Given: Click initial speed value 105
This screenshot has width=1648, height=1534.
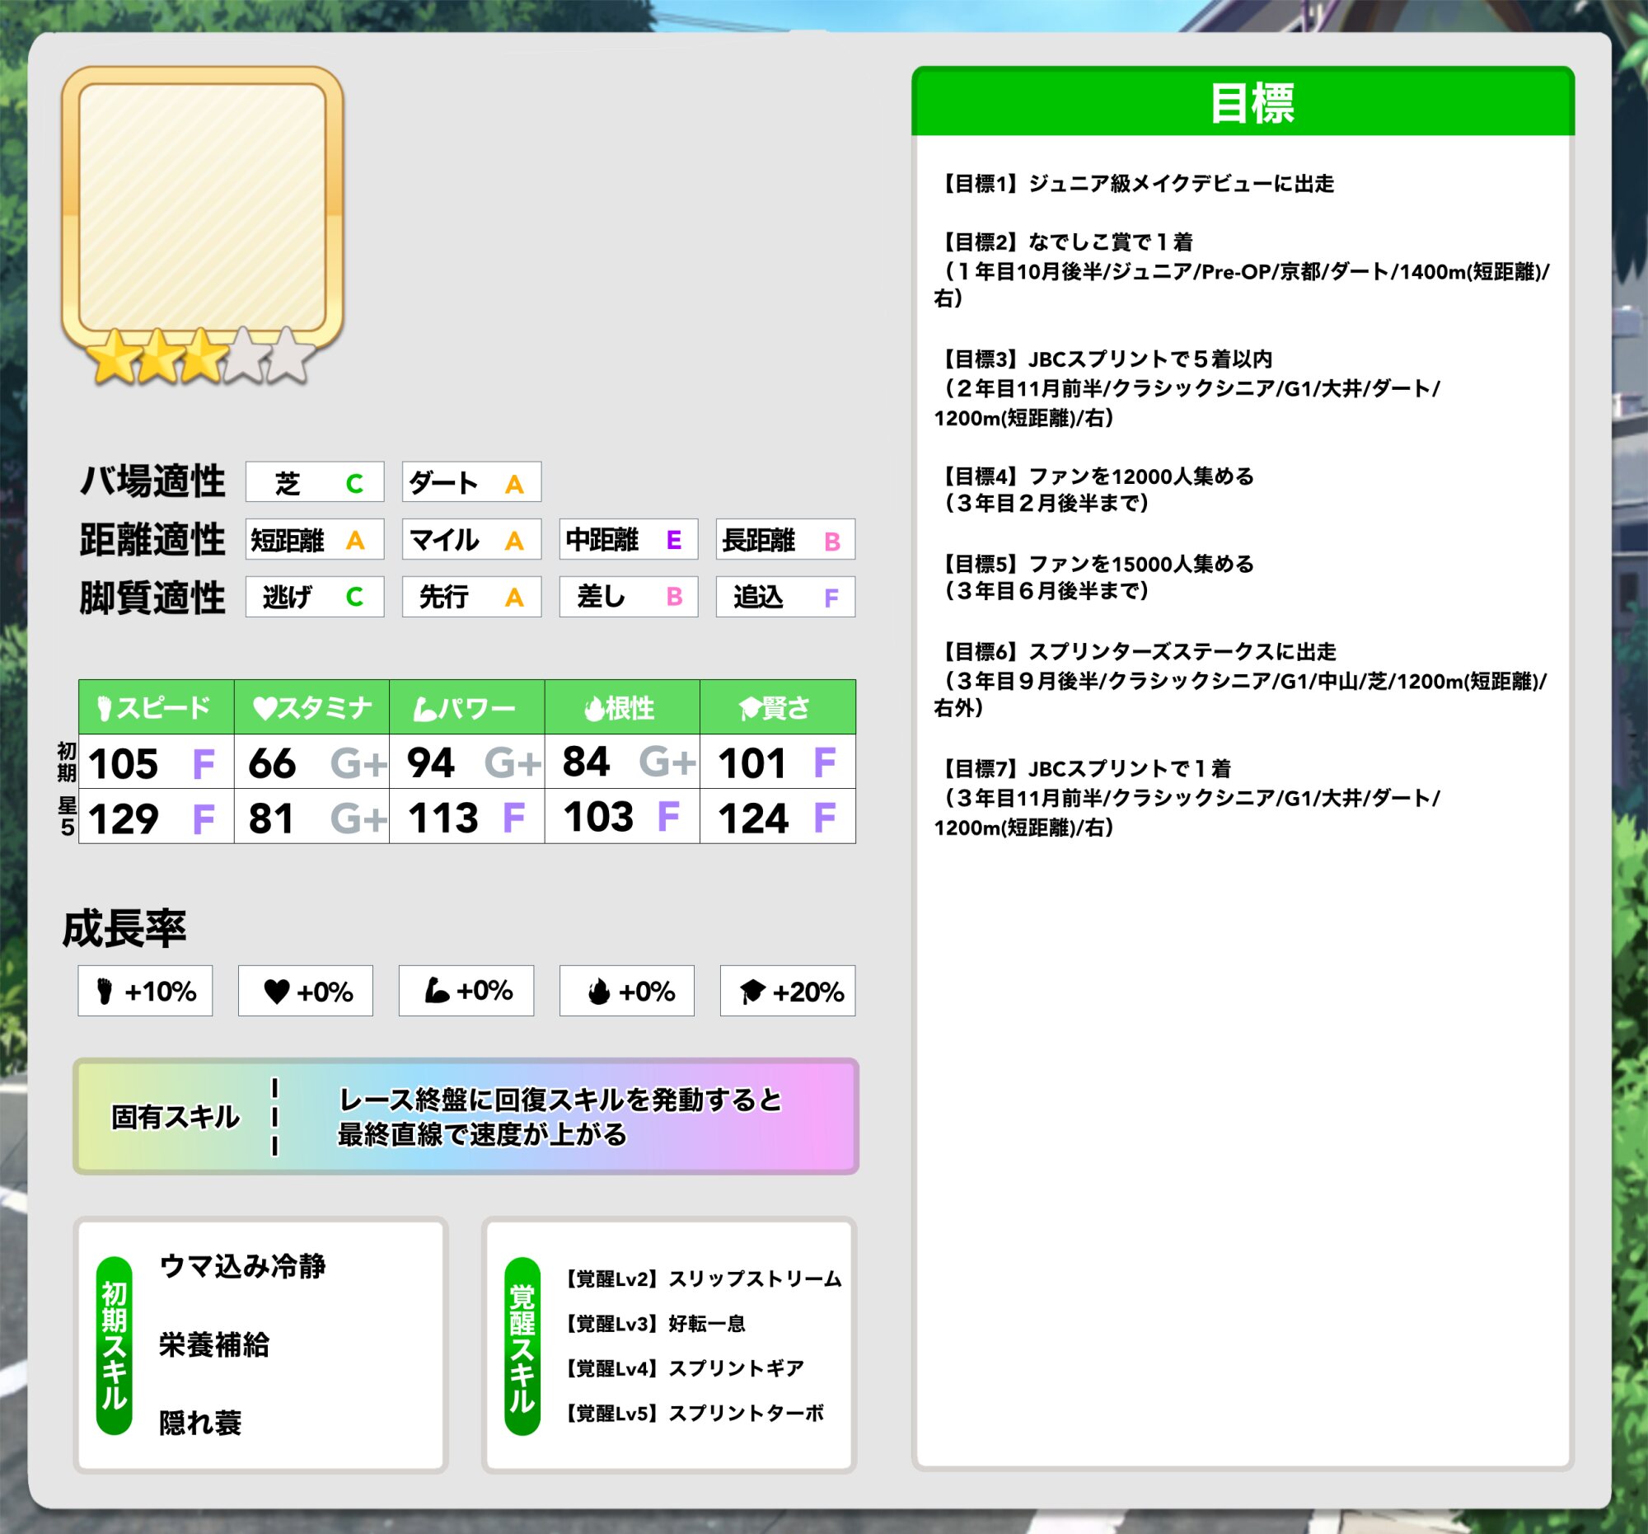Looking at the screenshot, I should click(x=124, y=763).
